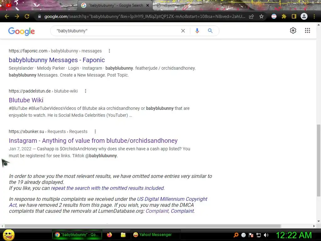Open the second Complaint link
This screenshot has width=321, height=241.
182,211
